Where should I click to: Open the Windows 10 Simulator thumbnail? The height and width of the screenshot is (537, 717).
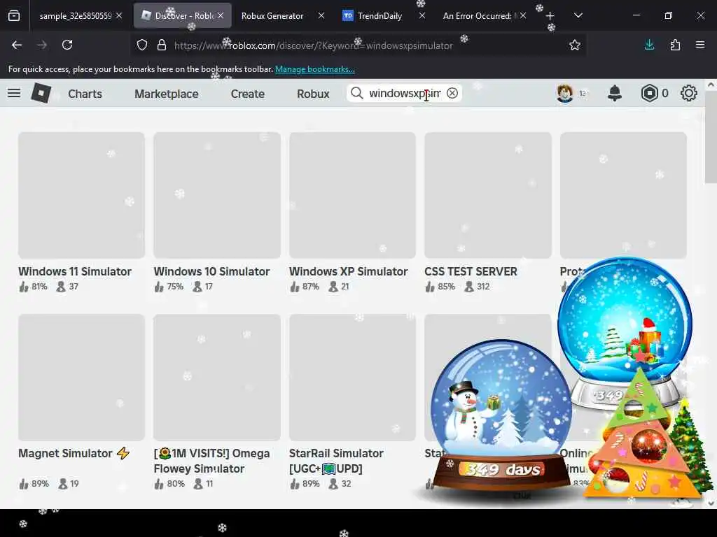[x=217, y=196]
